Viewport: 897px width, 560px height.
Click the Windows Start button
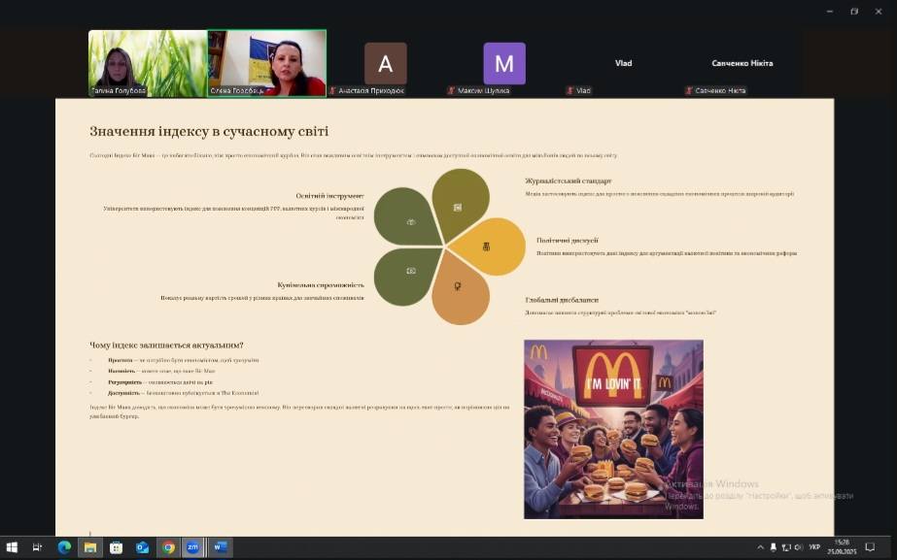point(12,547)
